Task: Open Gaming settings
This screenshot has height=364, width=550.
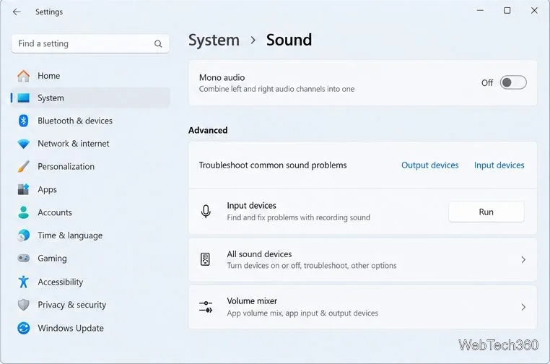Action: coord(90,259)
